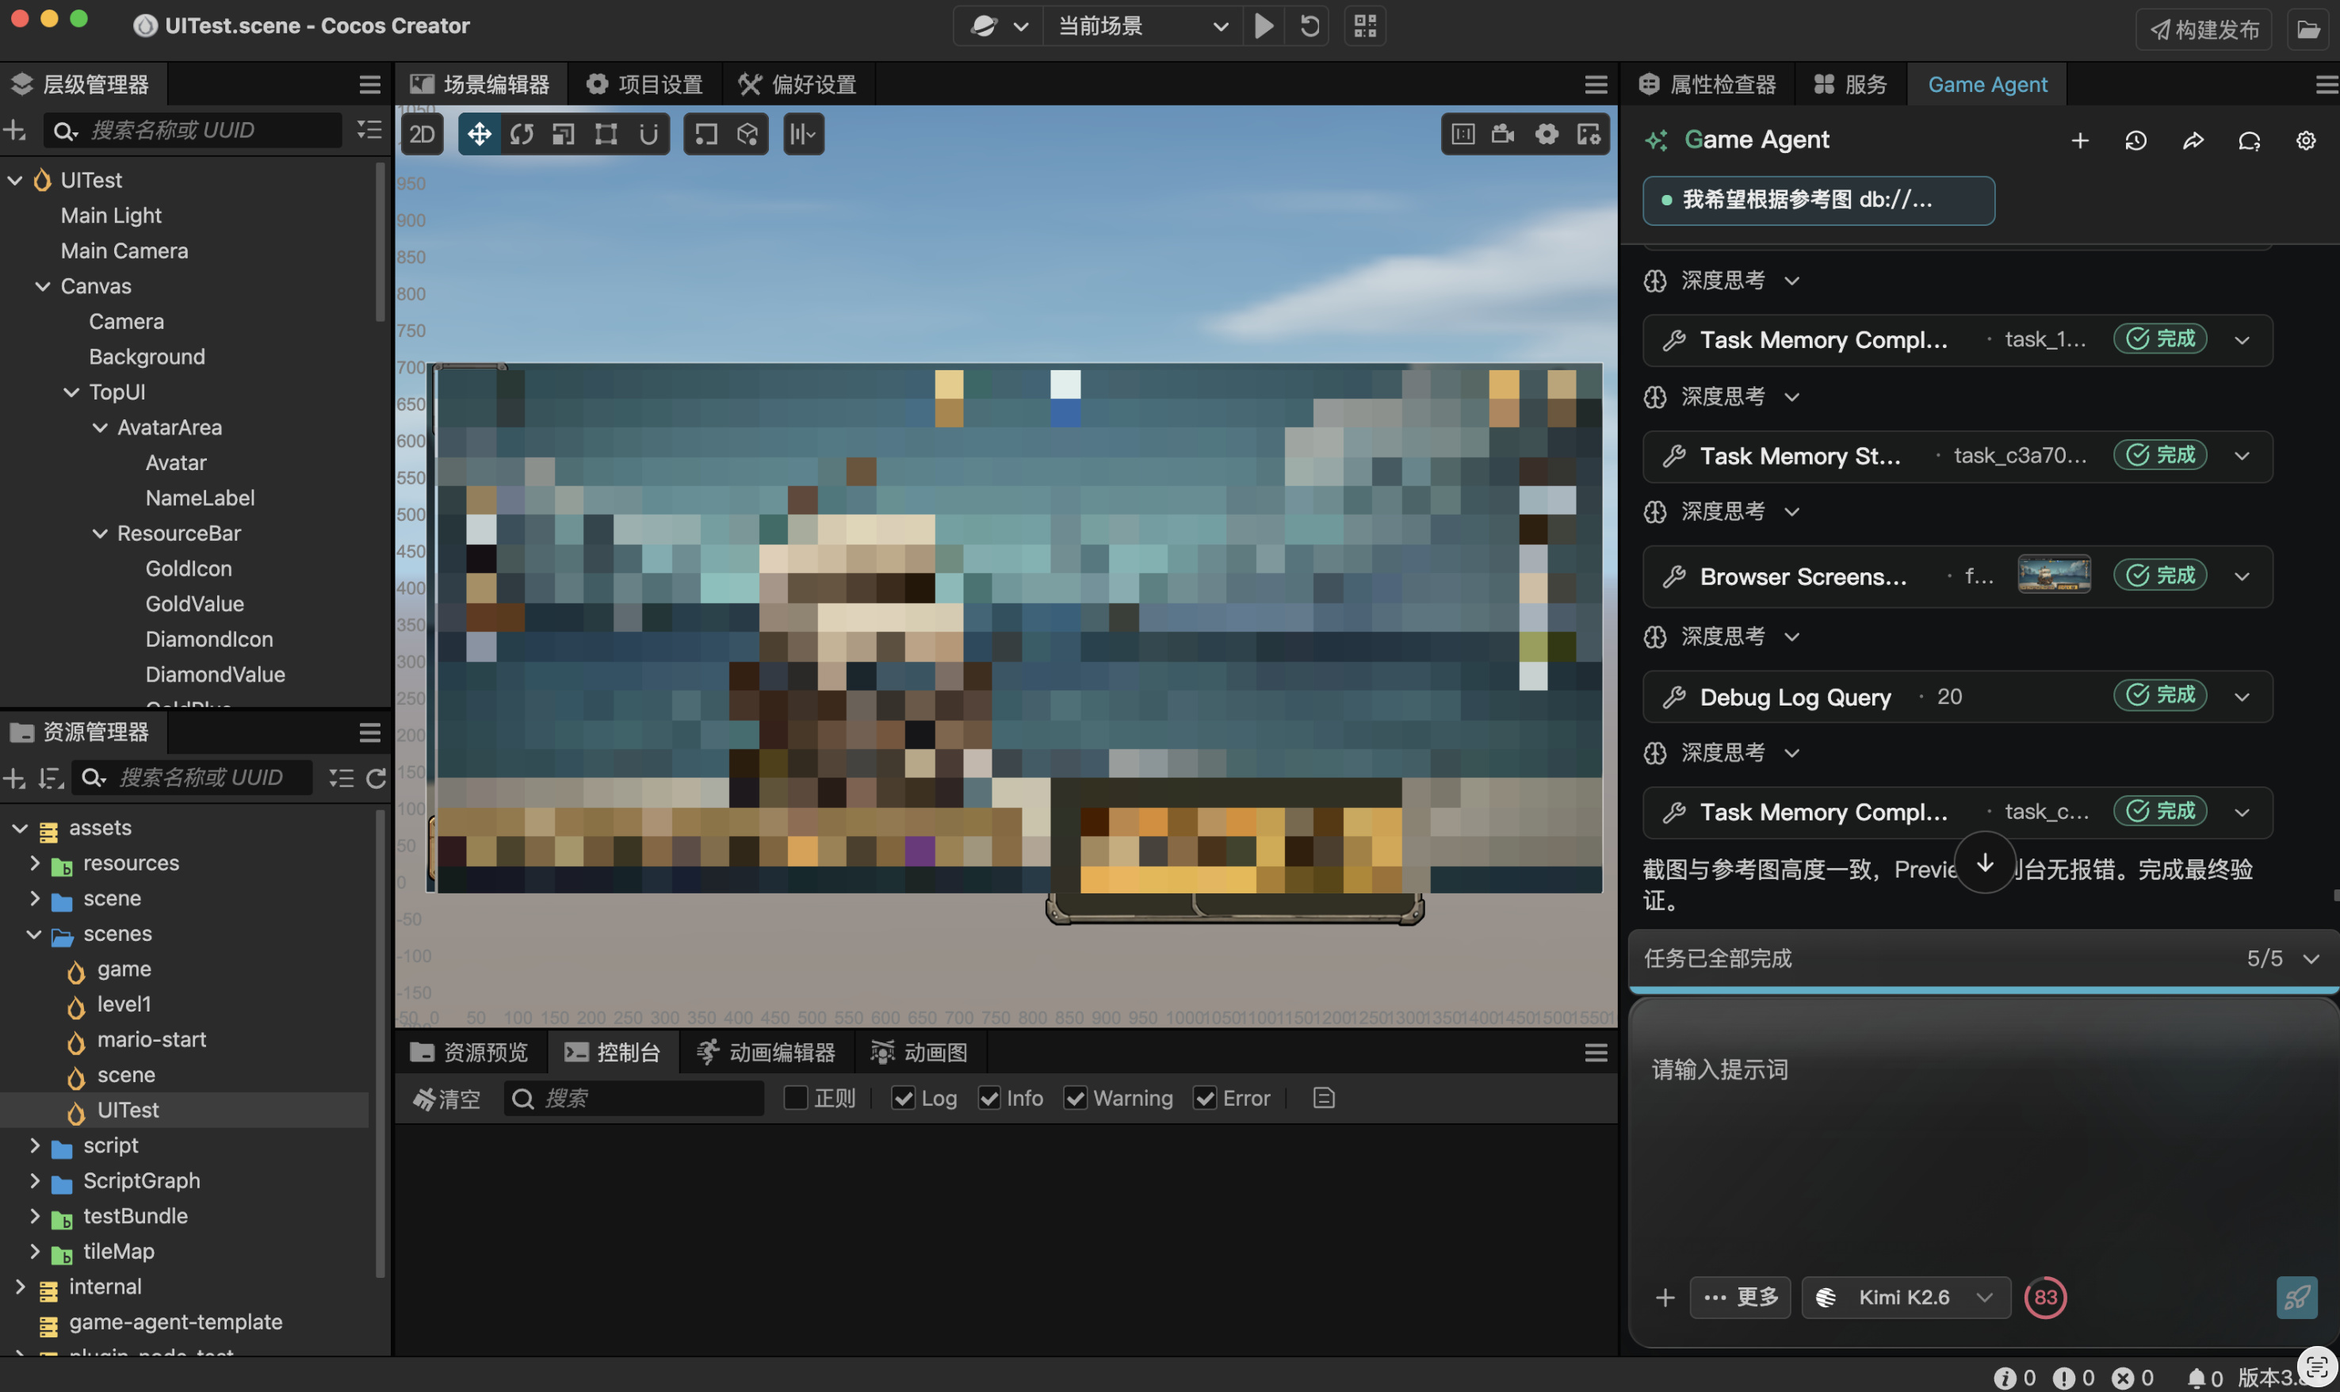Screen dimensions: 2340x1392
Task: Open the preview QR code
Action: coord(1366,25)
